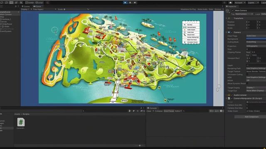Viewport: 266px width, 149px height.
Task: Open the Culling Mask Everything dropdown
Action: point(256,42)
